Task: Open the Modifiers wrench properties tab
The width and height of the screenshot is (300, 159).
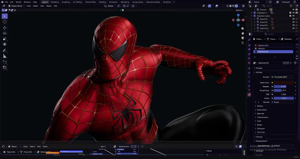Action: [249, 73]
